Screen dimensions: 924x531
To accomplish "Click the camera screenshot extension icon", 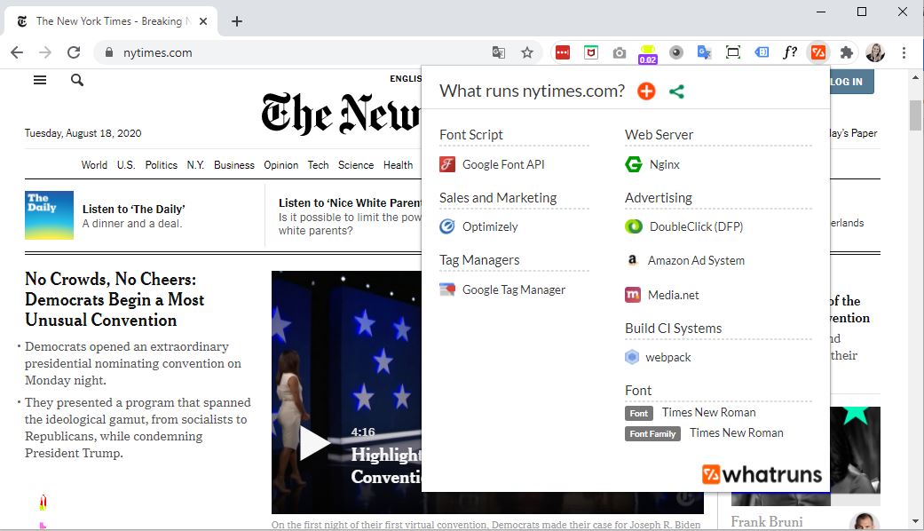I will click(x=620, y=53).
